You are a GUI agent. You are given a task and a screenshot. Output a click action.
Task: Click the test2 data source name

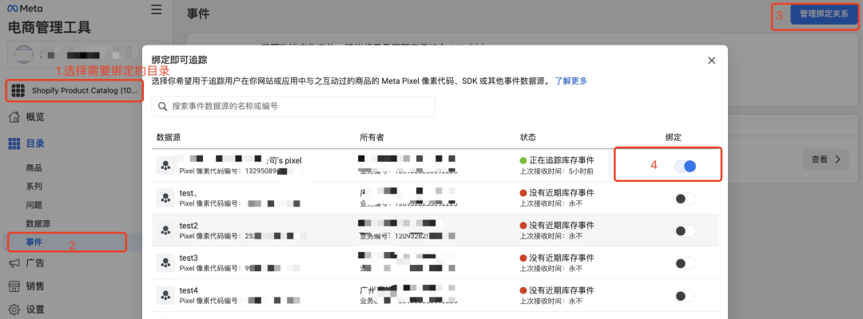pyautogui.click(x=189, y=226)
